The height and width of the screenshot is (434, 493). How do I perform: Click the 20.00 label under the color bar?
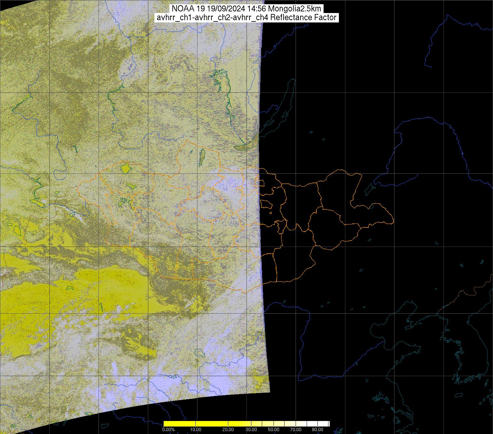[x=228, y=429]
